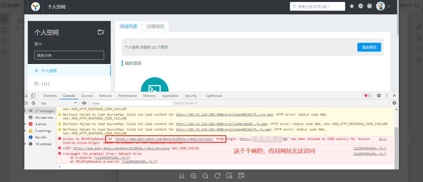Screen dimensions: 423x182
Task: Create a live expression via the eye icon
Action: [x=84, y=103]
